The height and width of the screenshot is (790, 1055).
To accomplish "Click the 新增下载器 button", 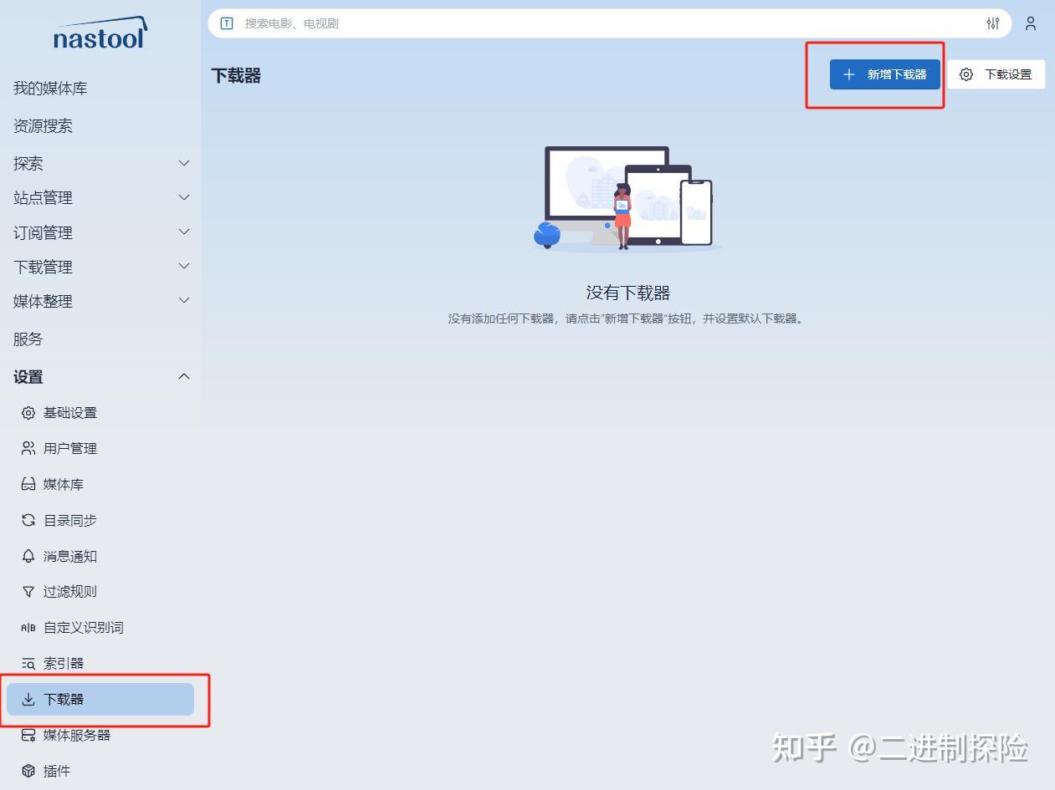I will tap(884, 74).
